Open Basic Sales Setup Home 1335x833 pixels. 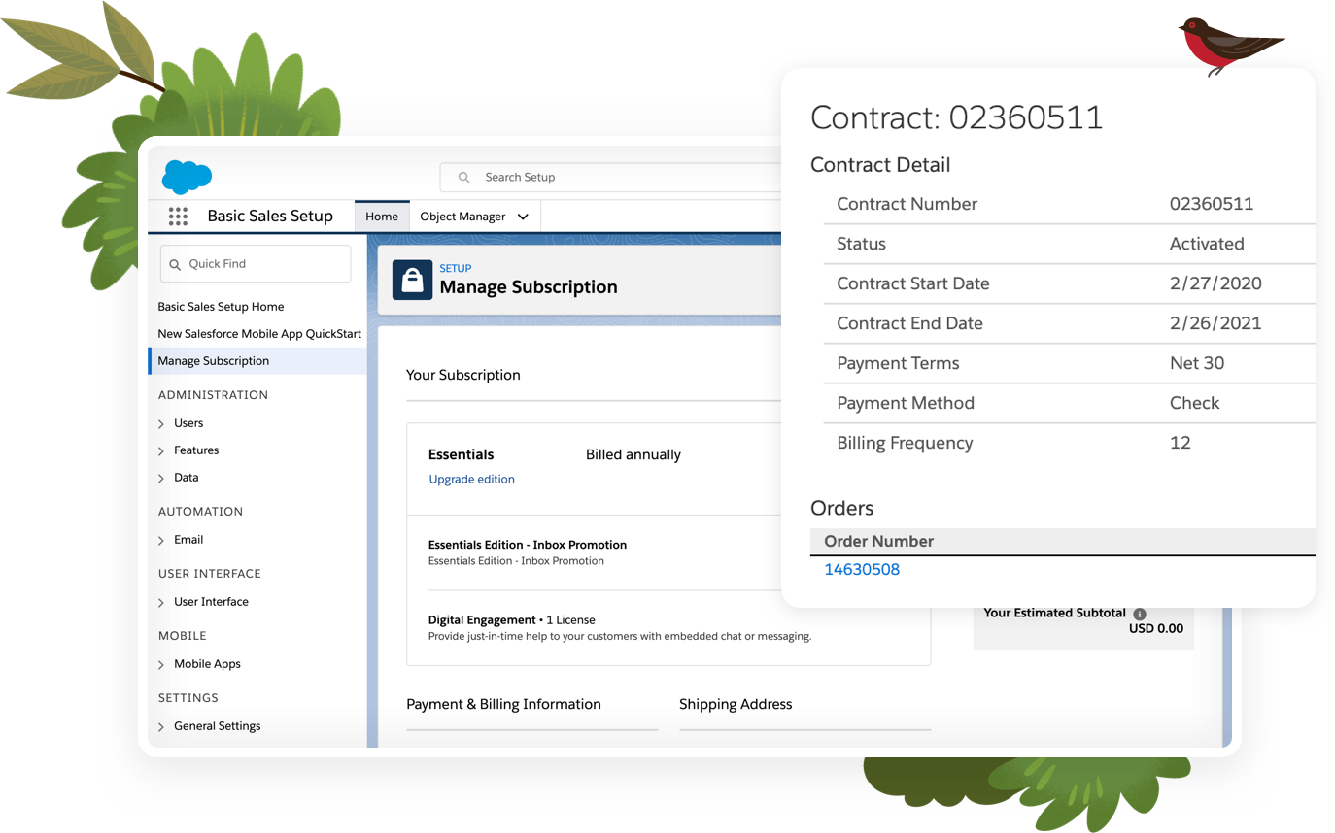click(x=221, y=307)
